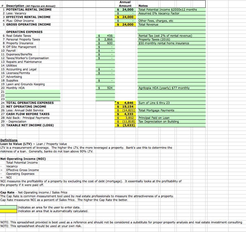Select Cash Flow Before Taxes amount 4,333
Viewport: 246px width, 232px height.
point(125,114)
